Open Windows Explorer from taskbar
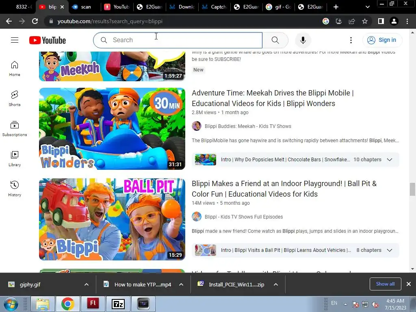416x312 pixels. (42, 304)
